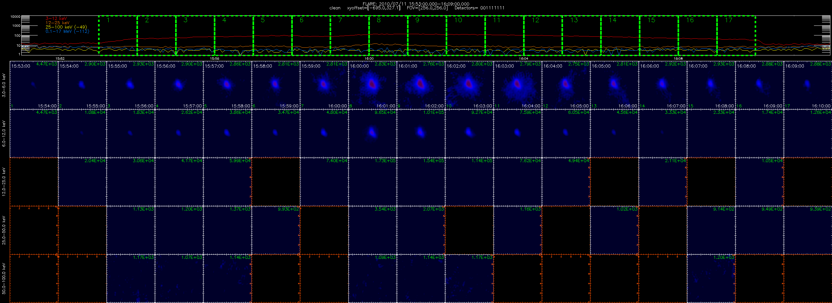
Task: Click the 16:00 time axis label
Action: pos(369,58)
